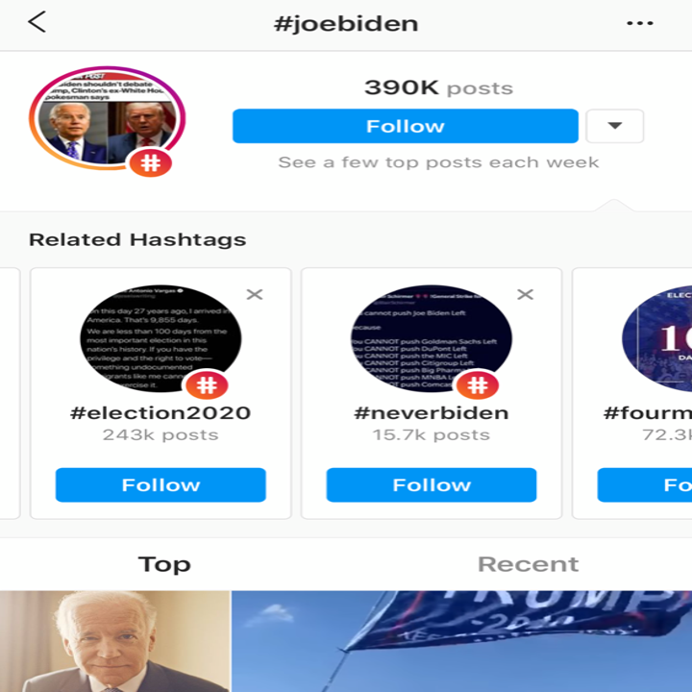Follow the #joebiden hashtag

pyautogui.click(x=405, y=126)
